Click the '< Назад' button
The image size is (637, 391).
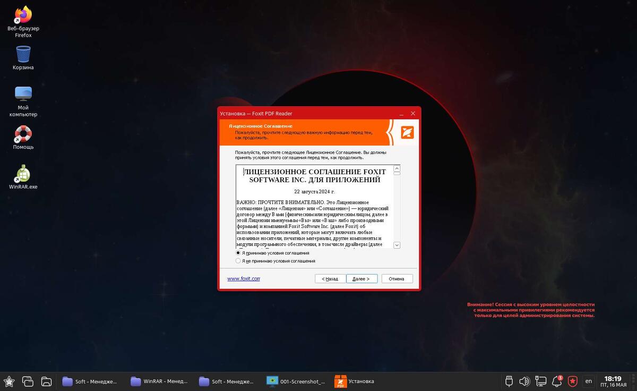coord(330,278)
